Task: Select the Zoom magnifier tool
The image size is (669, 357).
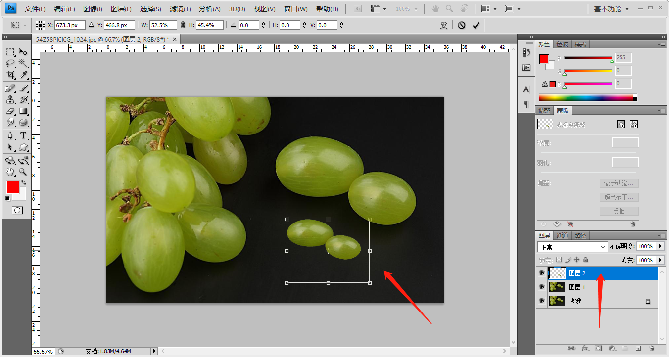Action: 23,172
